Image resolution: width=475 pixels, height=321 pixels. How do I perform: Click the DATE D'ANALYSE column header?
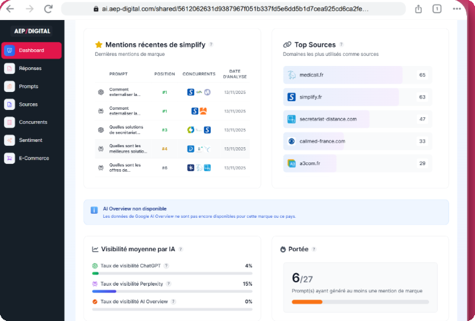[235, 74]
